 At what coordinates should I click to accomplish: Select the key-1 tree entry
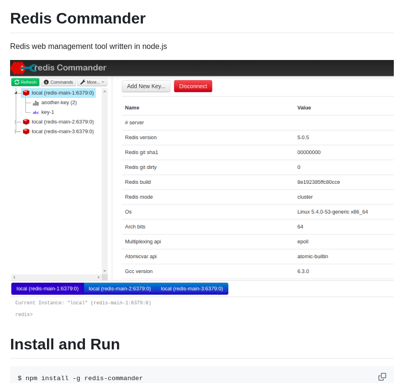[47, 112]
